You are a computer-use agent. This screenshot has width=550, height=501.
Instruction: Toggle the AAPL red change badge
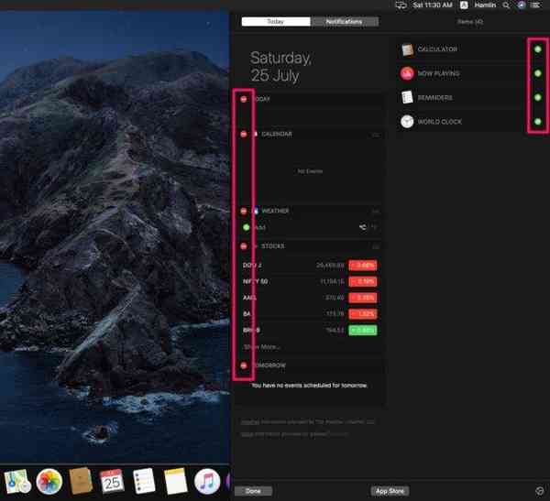click(363, 298)
